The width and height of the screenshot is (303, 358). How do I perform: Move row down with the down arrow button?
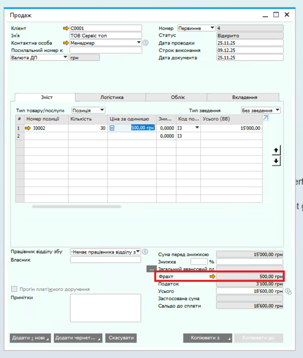pyautogui.click(x=276, y=161)
